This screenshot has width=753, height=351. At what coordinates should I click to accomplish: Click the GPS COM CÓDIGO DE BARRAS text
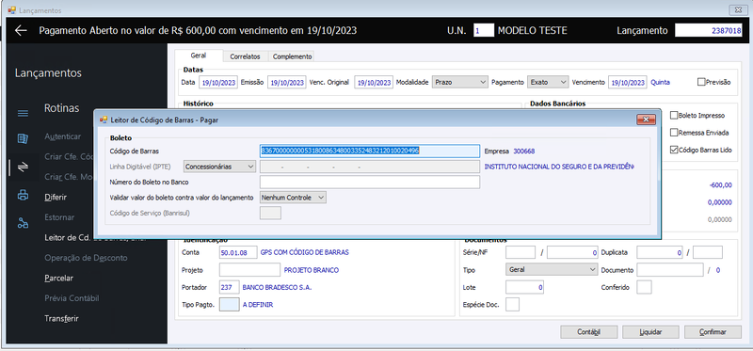point(304,251)
